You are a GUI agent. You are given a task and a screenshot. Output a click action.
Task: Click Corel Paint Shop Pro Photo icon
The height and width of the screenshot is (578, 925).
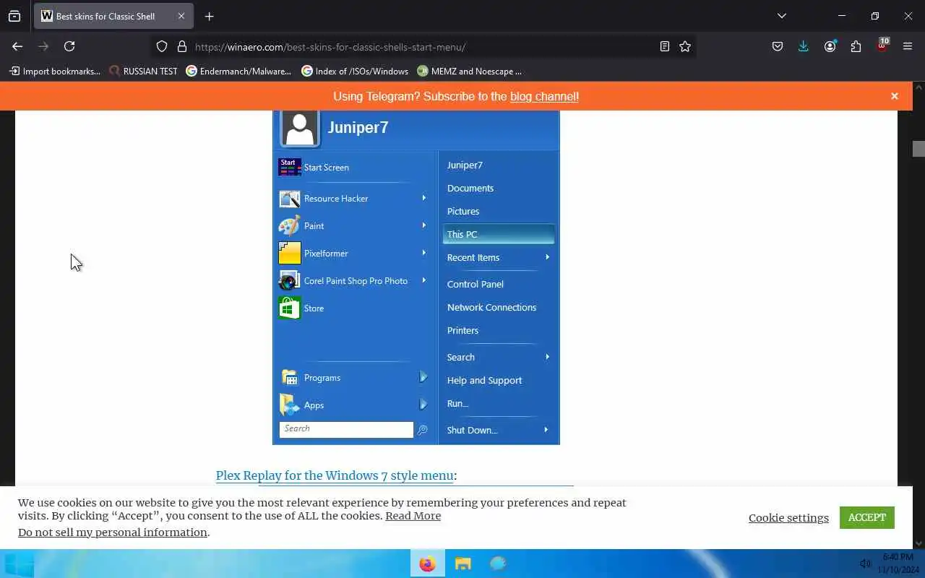(290, 280)
